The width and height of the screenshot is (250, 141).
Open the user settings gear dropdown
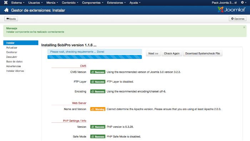click(x=244, y=2)
